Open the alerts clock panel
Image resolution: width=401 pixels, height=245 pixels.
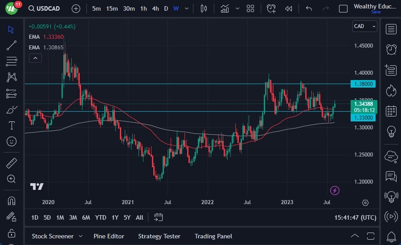391,49
